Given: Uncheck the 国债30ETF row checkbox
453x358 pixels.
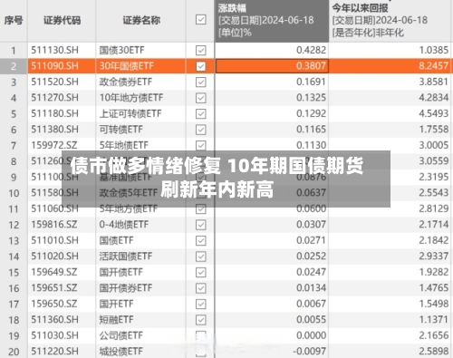Looking at the screenshot, I should pos(201,50).
